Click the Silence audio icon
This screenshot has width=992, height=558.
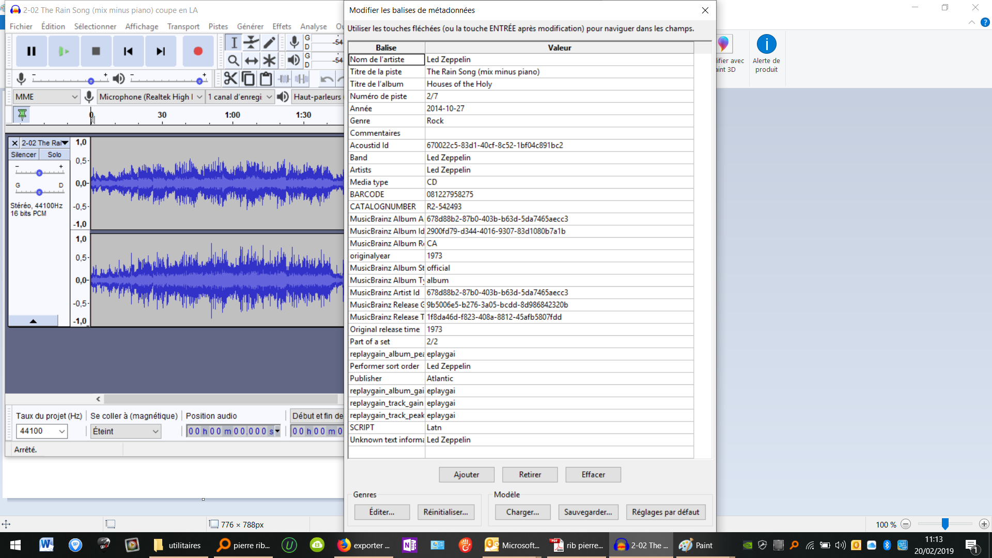(x=301, y=79)
